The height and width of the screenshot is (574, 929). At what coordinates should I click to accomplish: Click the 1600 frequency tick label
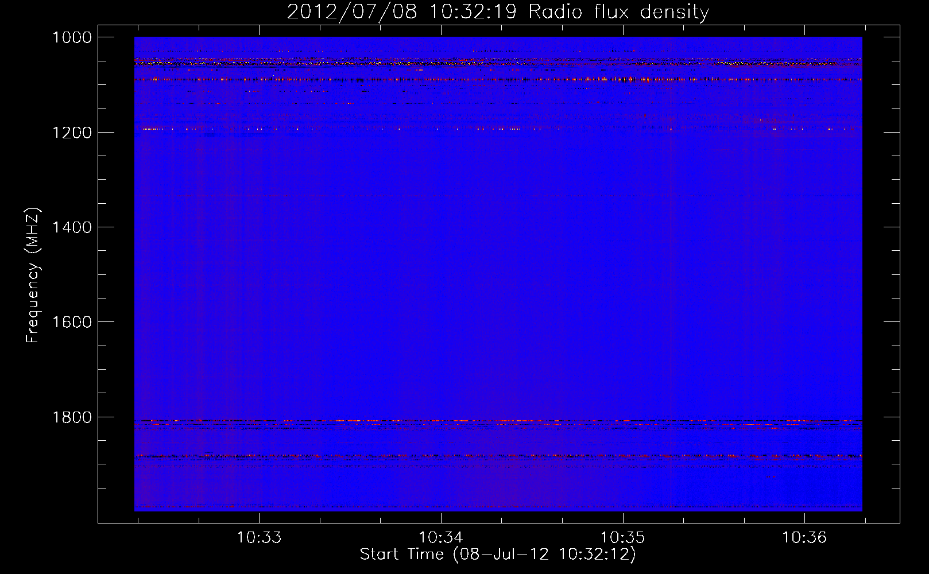[72, 322]
